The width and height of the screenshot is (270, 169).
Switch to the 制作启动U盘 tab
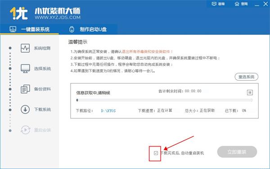pos(88,29)
